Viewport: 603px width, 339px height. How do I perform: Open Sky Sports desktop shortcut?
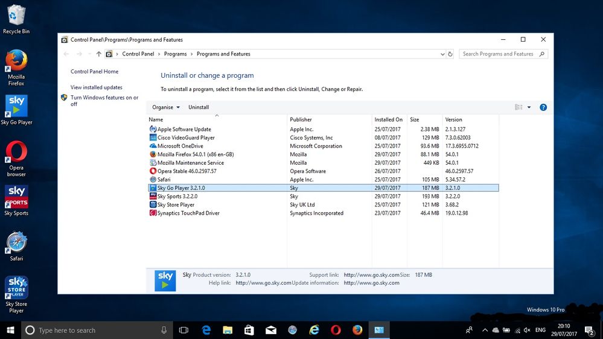(x=16, y=201)
